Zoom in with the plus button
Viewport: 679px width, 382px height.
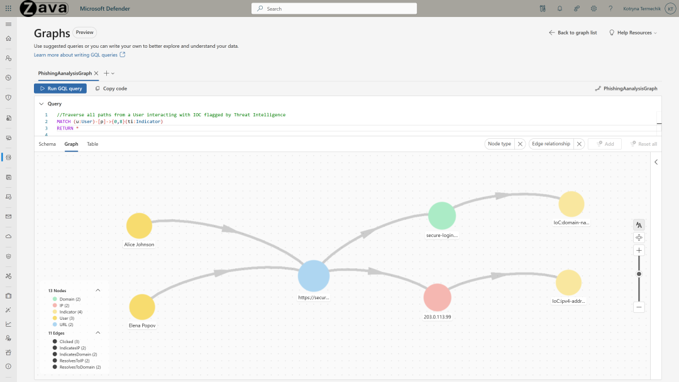[639, 251]
